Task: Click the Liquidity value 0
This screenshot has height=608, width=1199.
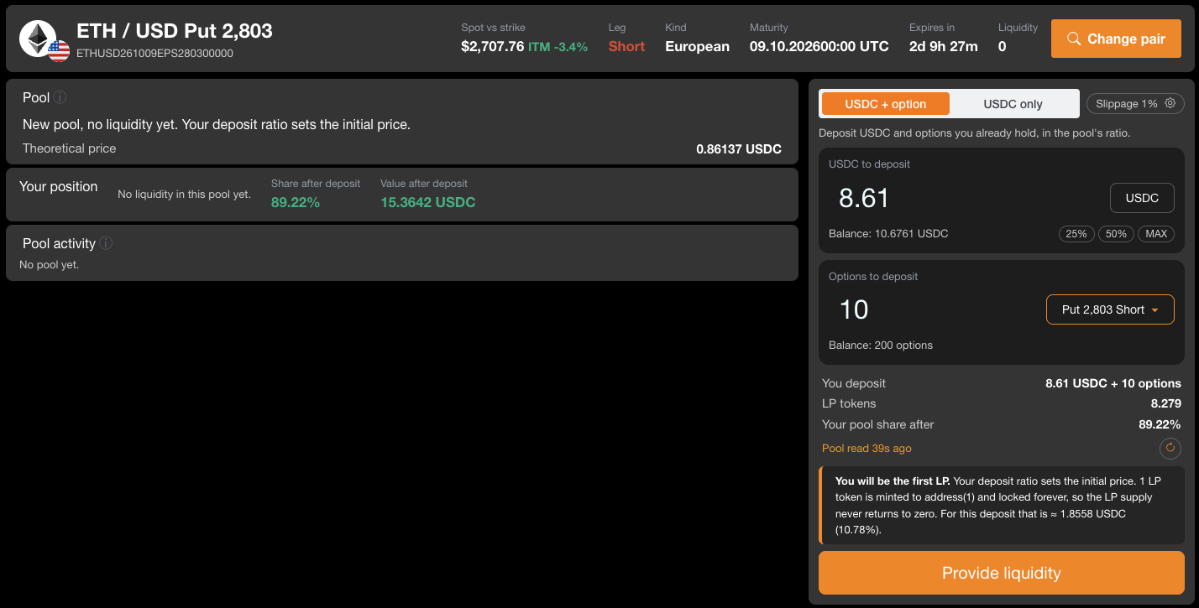Action: coord(1003,46)
